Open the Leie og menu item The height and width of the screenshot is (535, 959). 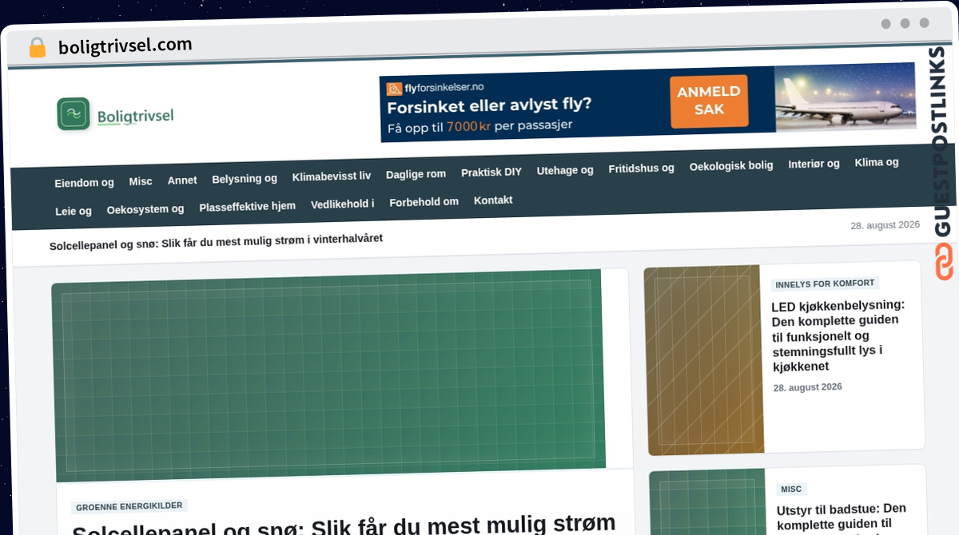click(x=74, y=212)
